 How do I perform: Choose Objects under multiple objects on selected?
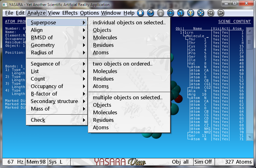129,105
